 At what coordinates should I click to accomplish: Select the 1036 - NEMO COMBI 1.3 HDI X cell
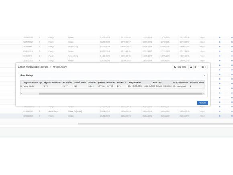click(x=157, y=86)
